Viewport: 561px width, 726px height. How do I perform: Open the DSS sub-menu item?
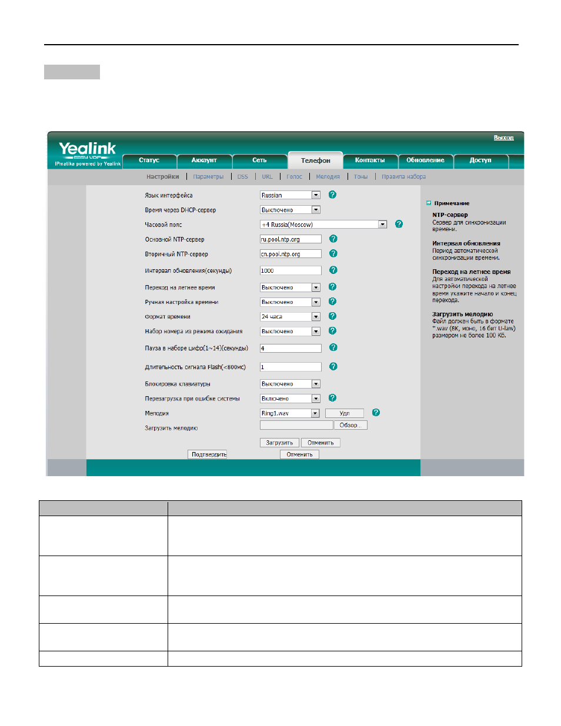coord(243,176)
